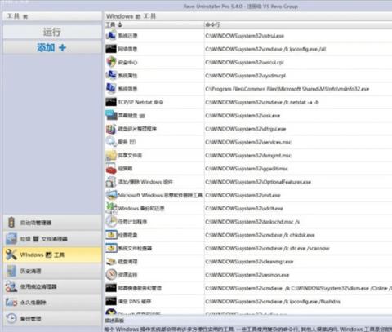Image resolution: width=392 pixels, height=332 pixels.
Task: Click command ending '/k chkdsk.exe'
Action: pyautogui.click(x=260, y=235)
